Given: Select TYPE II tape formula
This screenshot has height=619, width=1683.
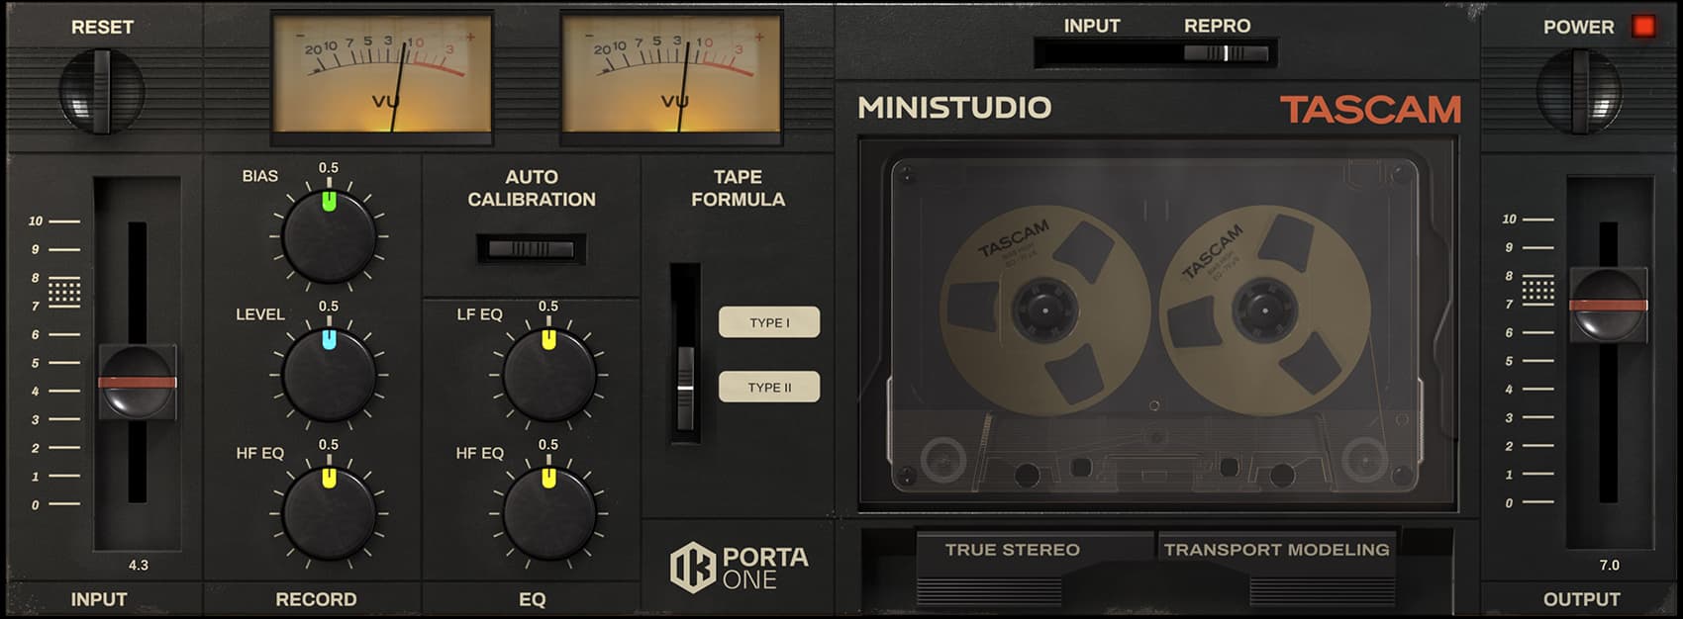Looking at the screenshot, I should click(x=769, y=387).
